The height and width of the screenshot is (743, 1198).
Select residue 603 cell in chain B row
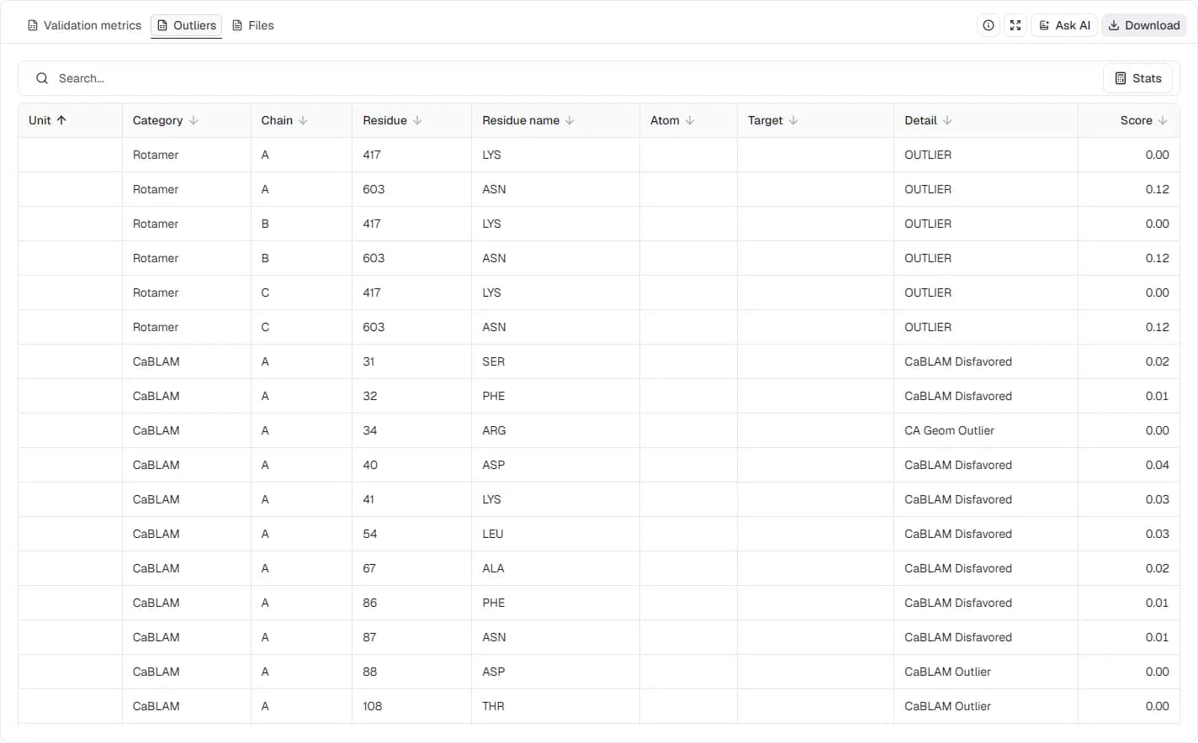411,258
